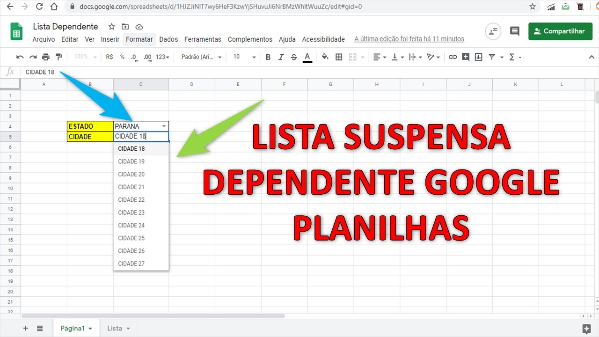The width and height of the screenshot is (599, 337).
Task: Open the activity dashboard icon
Action: tap(493, 31)
